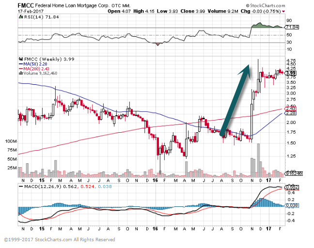Click the 0.562 tag on MACD right axis
The width and height of the screenshot is (314, 248).
292,187
